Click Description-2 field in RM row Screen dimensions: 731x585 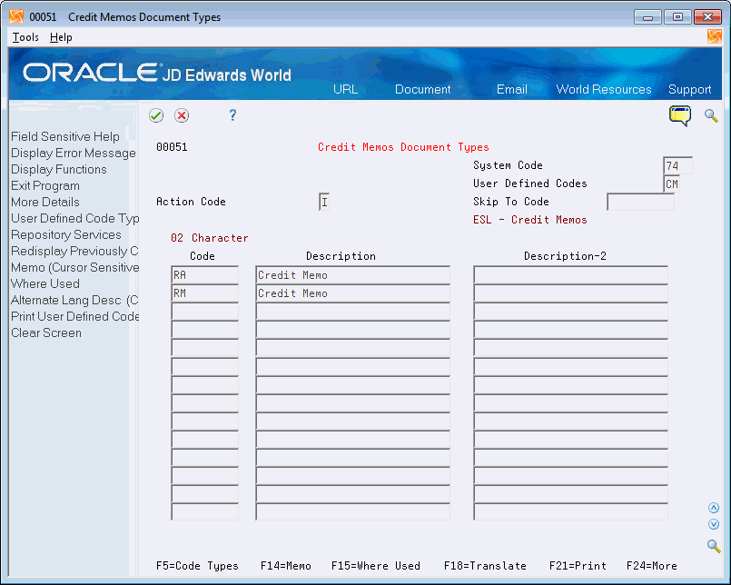[570, 293]
